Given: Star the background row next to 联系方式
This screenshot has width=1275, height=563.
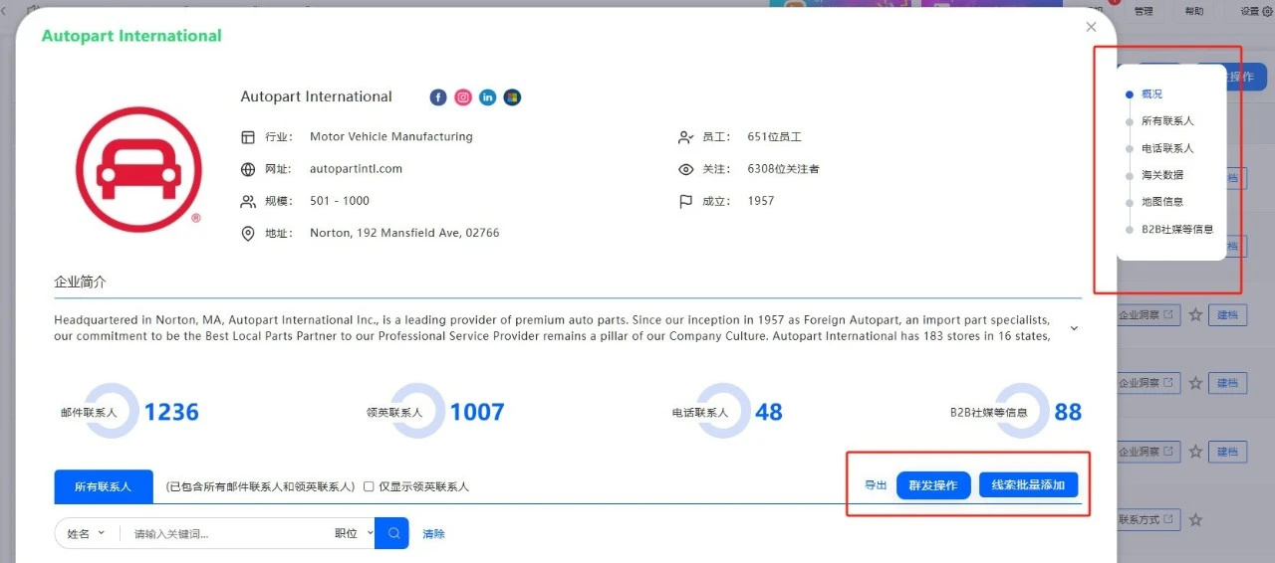Looking at the screenshot, I should tap(1195, 519).
